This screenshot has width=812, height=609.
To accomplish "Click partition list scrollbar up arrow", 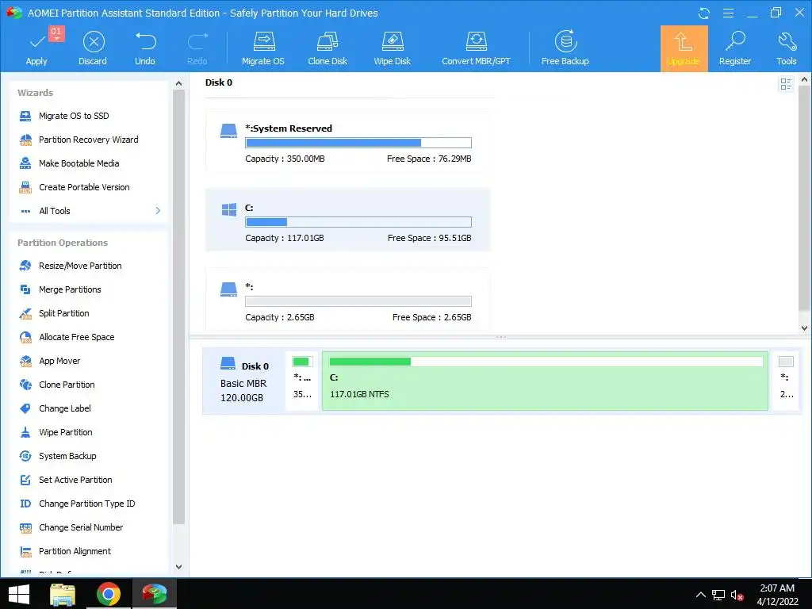I will click(x=804, y=80).
